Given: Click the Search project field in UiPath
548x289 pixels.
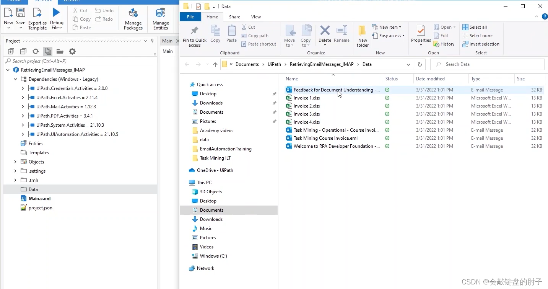Looking at the screenshot, I should 80,61.
